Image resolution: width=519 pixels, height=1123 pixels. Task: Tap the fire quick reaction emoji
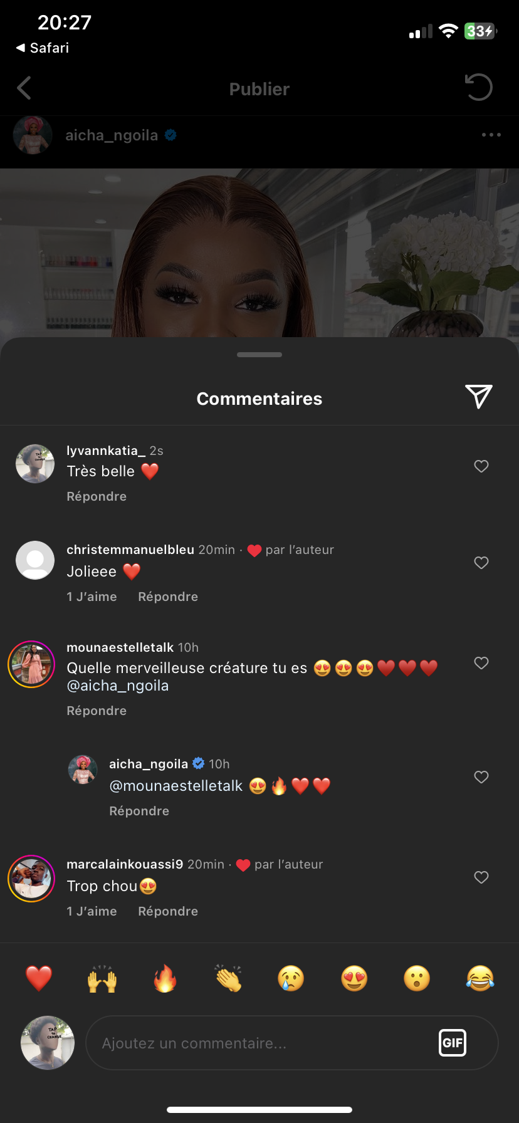point(165,978)
